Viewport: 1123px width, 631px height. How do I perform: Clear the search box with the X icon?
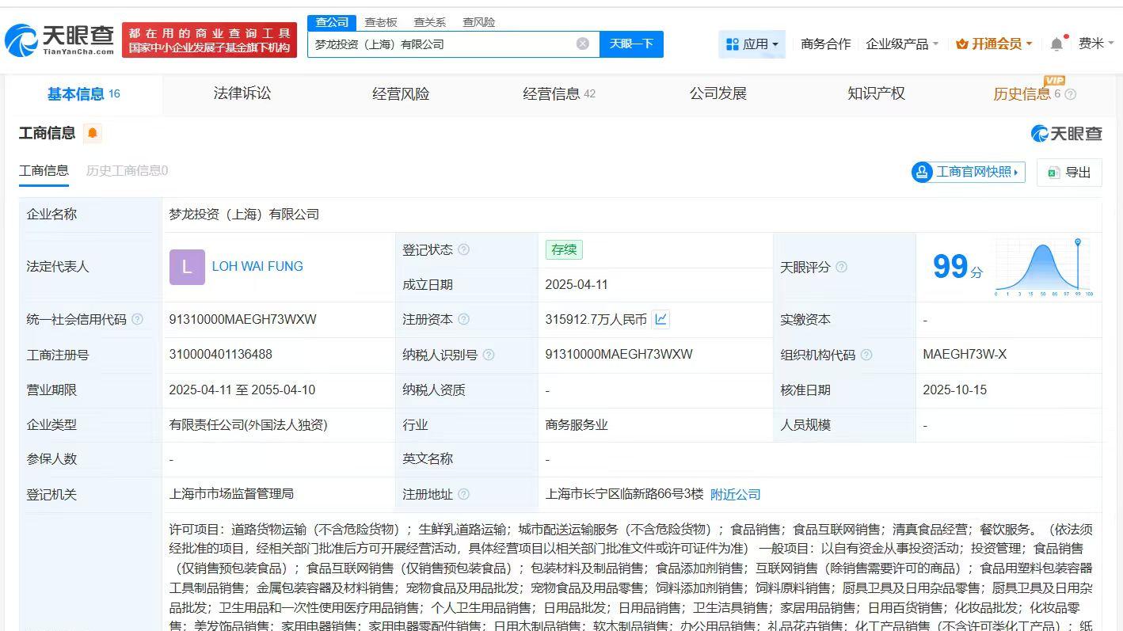pos(584,44)
